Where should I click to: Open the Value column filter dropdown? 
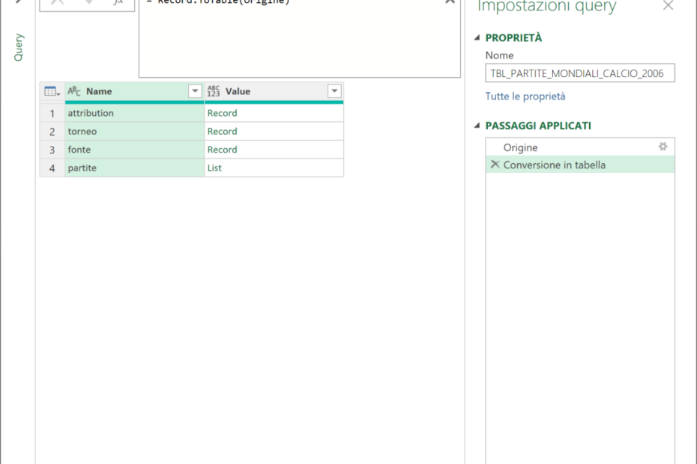pyautogui.click(x=334, y=91)
